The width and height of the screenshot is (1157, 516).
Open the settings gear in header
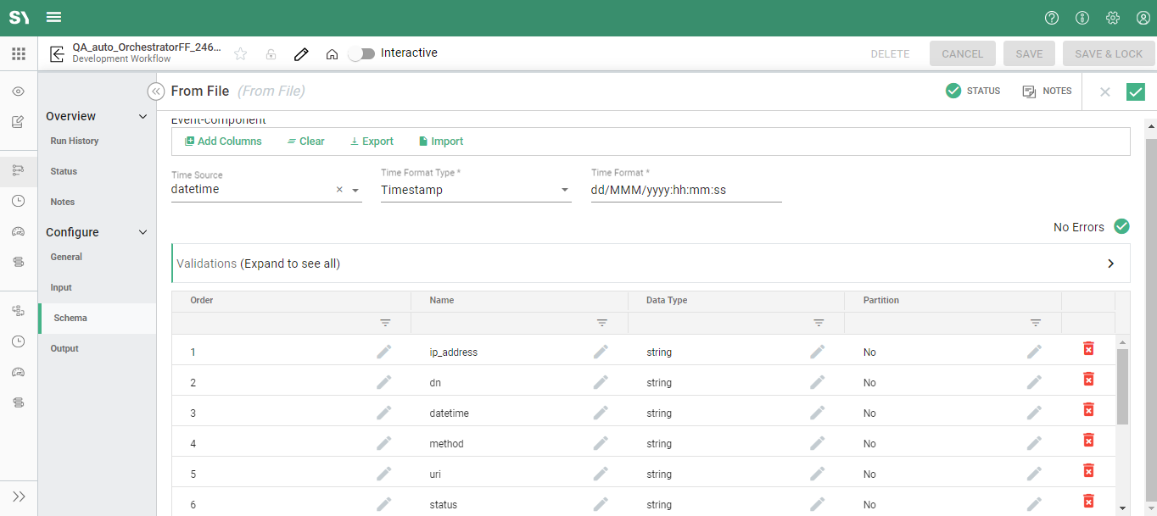click(x=1113, y=18)
